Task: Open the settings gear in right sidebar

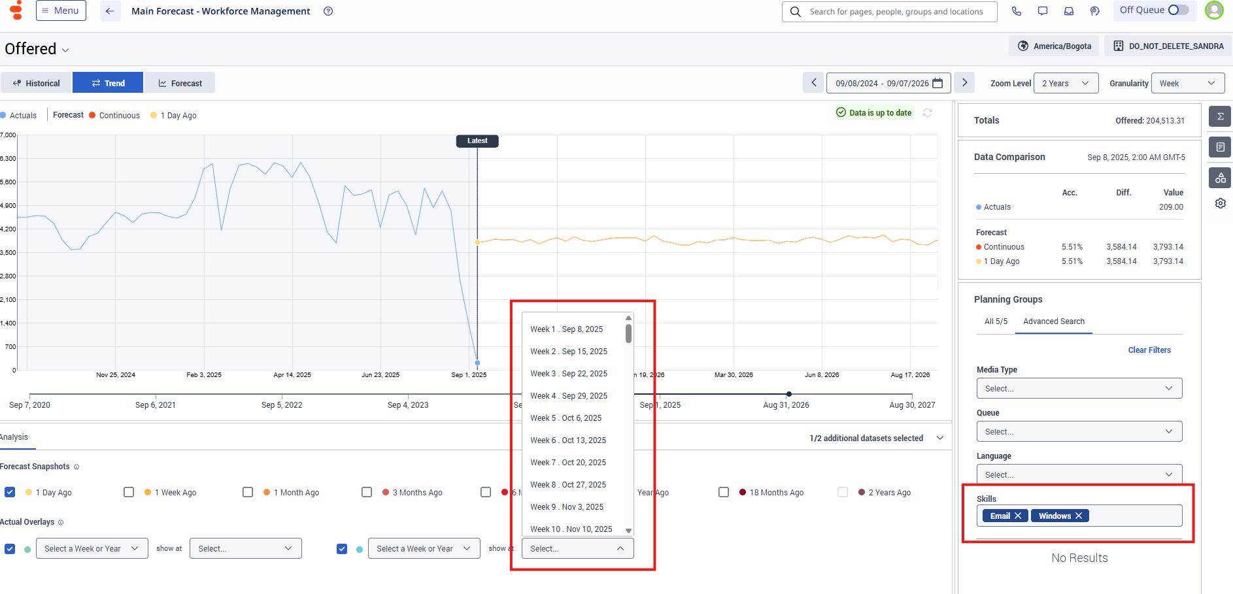Action: pyautogui.click(x=1220, y=203)
